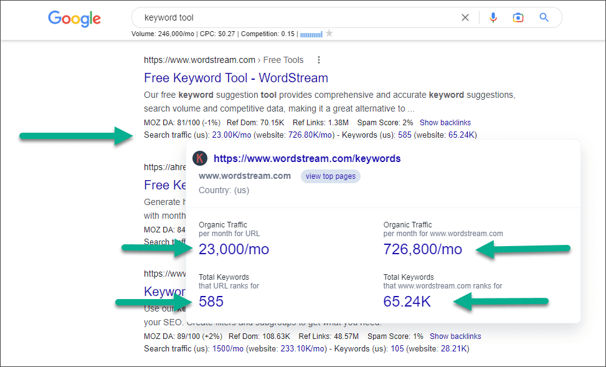
Task: Open the three-dot menu for the WordStream result
Action: 318,59
